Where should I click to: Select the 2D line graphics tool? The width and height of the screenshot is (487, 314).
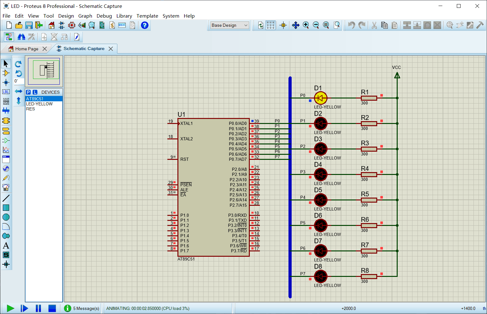(6, 198)
